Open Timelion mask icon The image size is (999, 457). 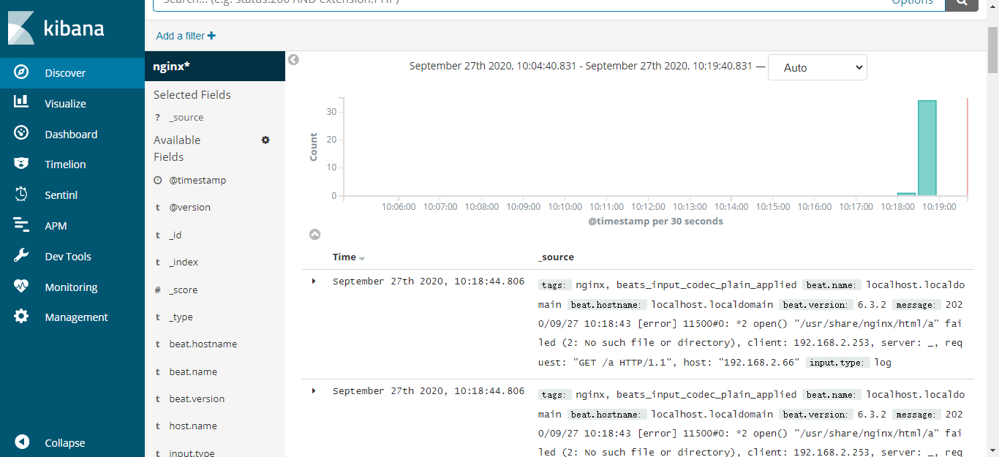coord(21,164)
